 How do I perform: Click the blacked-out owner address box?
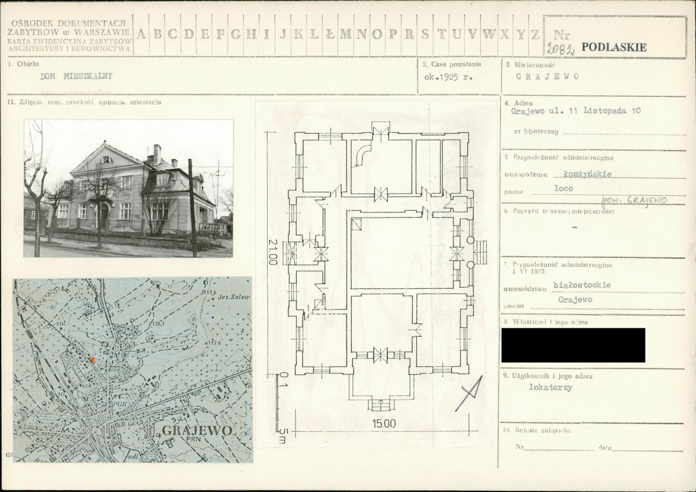[573, 345]
